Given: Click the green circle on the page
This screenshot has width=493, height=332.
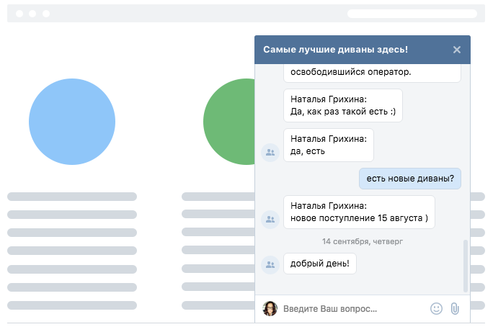Looking at the screenshot, I should click(229, 122).
